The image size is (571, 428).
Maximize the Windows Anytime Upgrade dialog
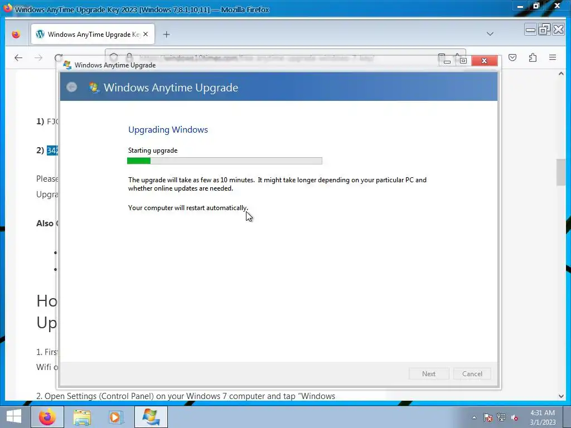pyautogui.click(x=463, y=61)
